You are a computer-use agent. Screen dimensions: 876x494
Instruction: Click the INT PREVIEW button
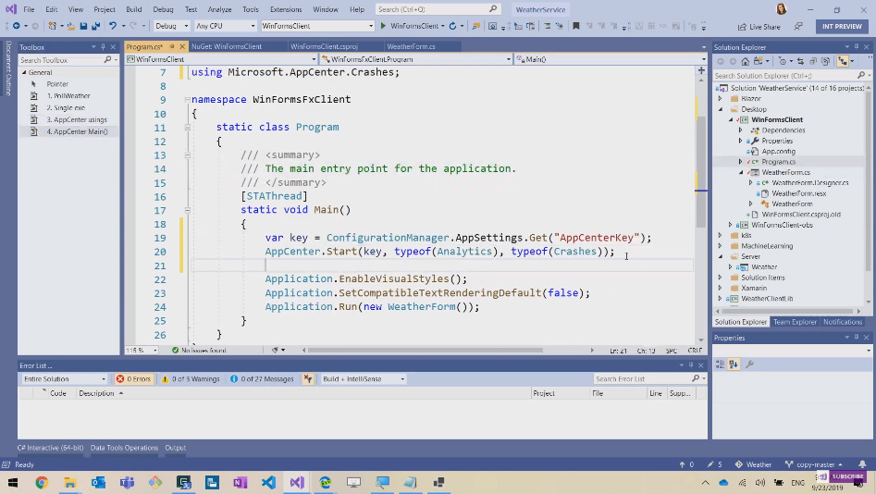(x=841, y=27)
